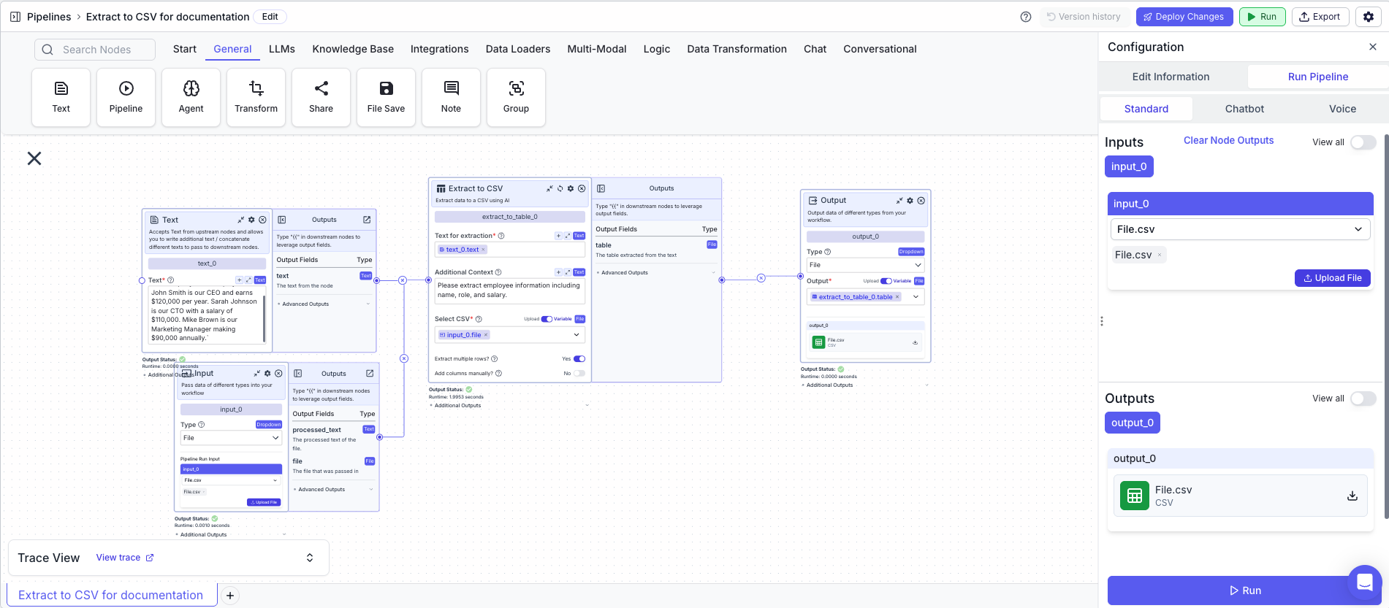Click the Deploy Changes button
Image resolution: width=1389 pixels, height=608 pixels.
(x=1184, y=17)
